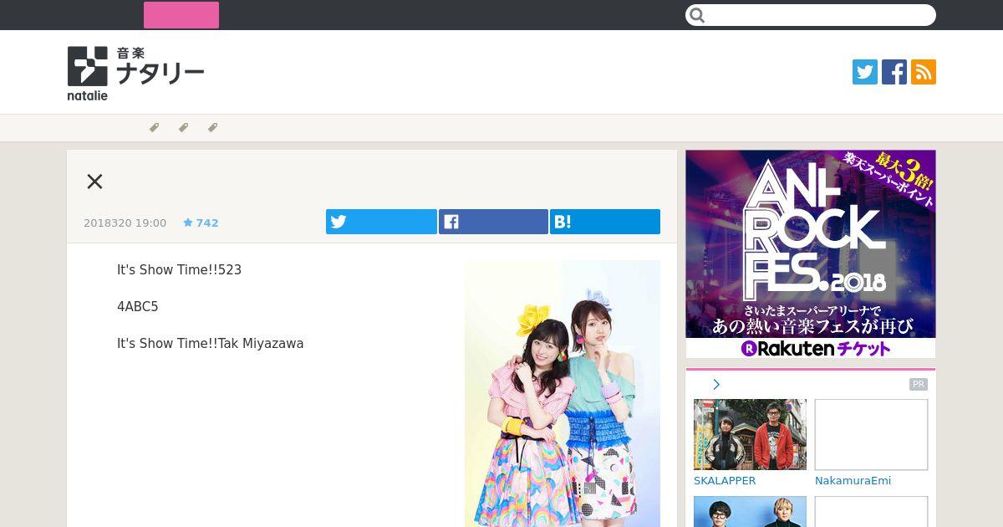Click text It's Show Time!!523
Screen dimensions: 1003x527
tap(179, 270)
